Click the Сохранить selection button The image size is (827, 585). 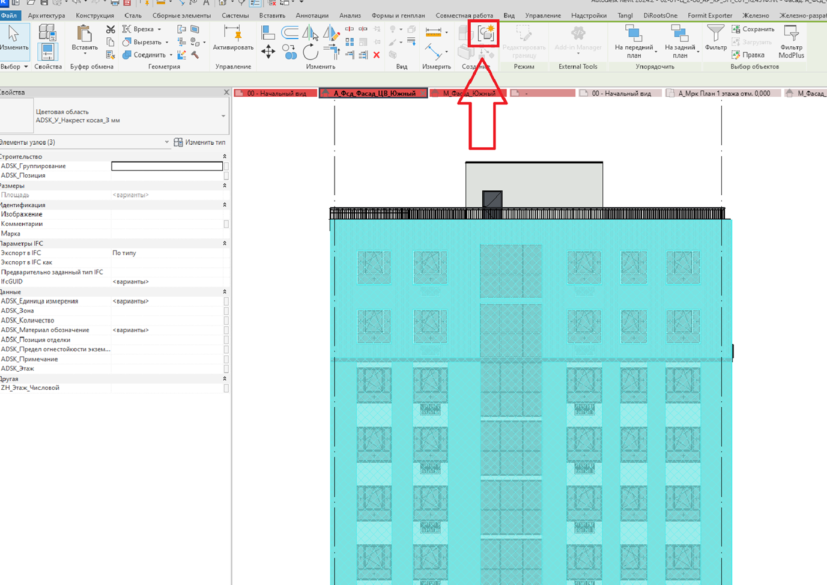coord(753,29)
